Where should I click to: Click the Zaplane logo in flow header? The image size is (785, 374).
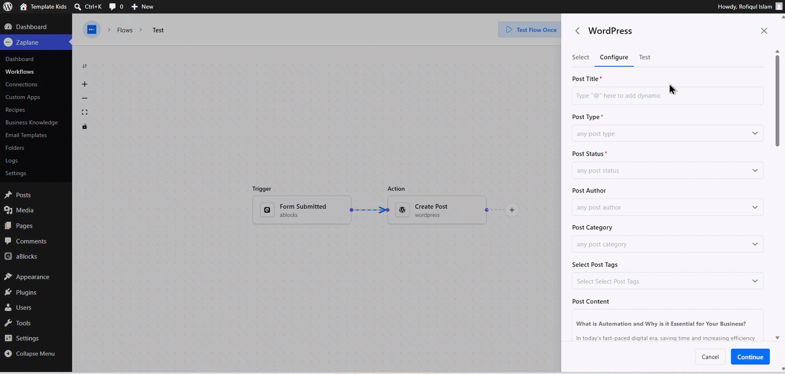coord(91,29)
